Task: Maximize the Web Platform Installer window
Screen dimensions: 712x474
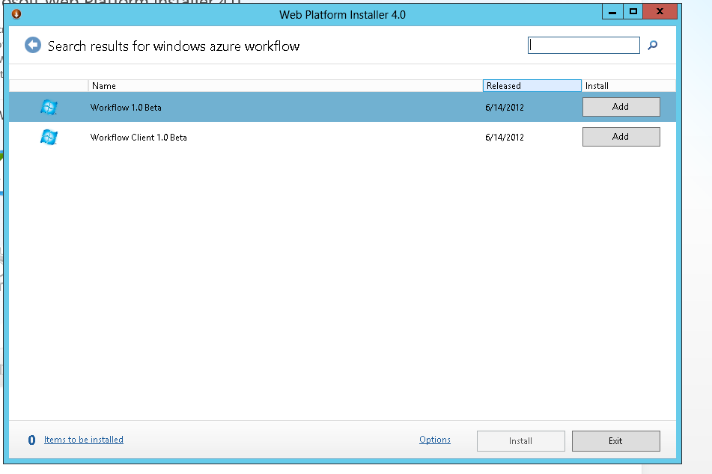Action: pos(633,12)
